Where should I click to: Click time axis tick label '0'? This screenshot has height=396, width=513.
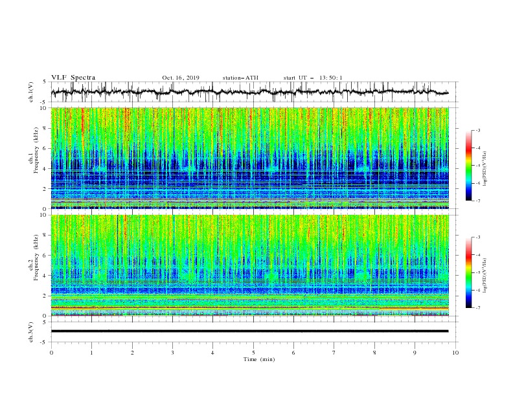51,353
